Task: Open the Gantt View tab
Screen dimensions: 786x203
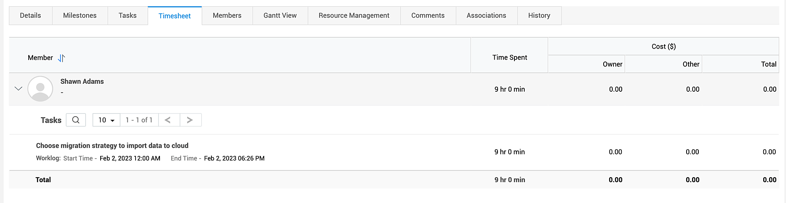Action: 280,16
